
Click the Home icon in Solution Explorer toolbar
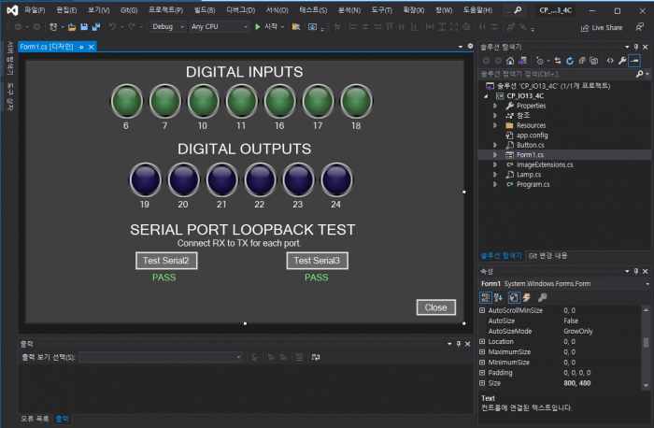[509, 60]
